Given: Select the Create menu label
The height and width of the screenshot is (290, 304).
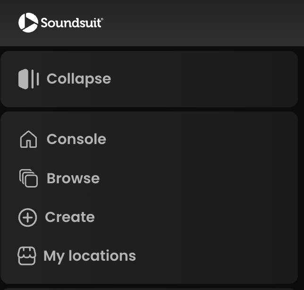Looking at the screenshot, I should click(x=69, y=217).
